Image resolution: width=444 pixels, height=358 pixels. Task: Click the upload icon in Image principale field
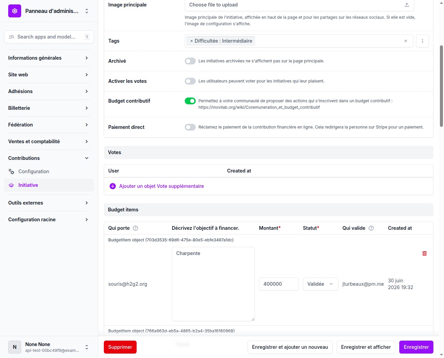(407, 5)
